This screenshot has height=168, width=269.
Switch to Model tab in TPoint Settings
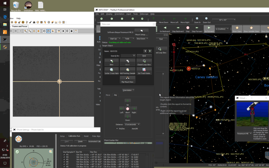pyautogui.click(x=86, y=136)
